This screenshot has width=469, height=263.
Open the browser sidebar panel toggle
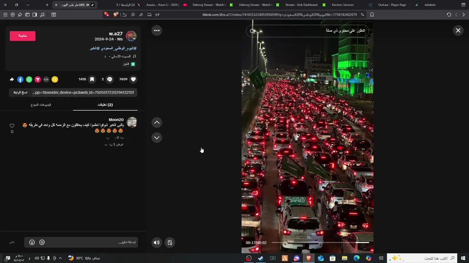[x=34, y=15]
